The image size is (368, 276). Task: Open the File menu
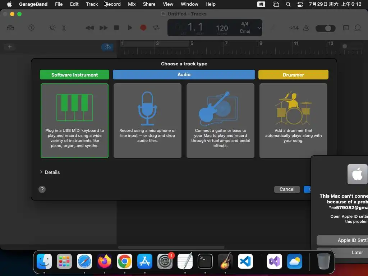[59, 4]
